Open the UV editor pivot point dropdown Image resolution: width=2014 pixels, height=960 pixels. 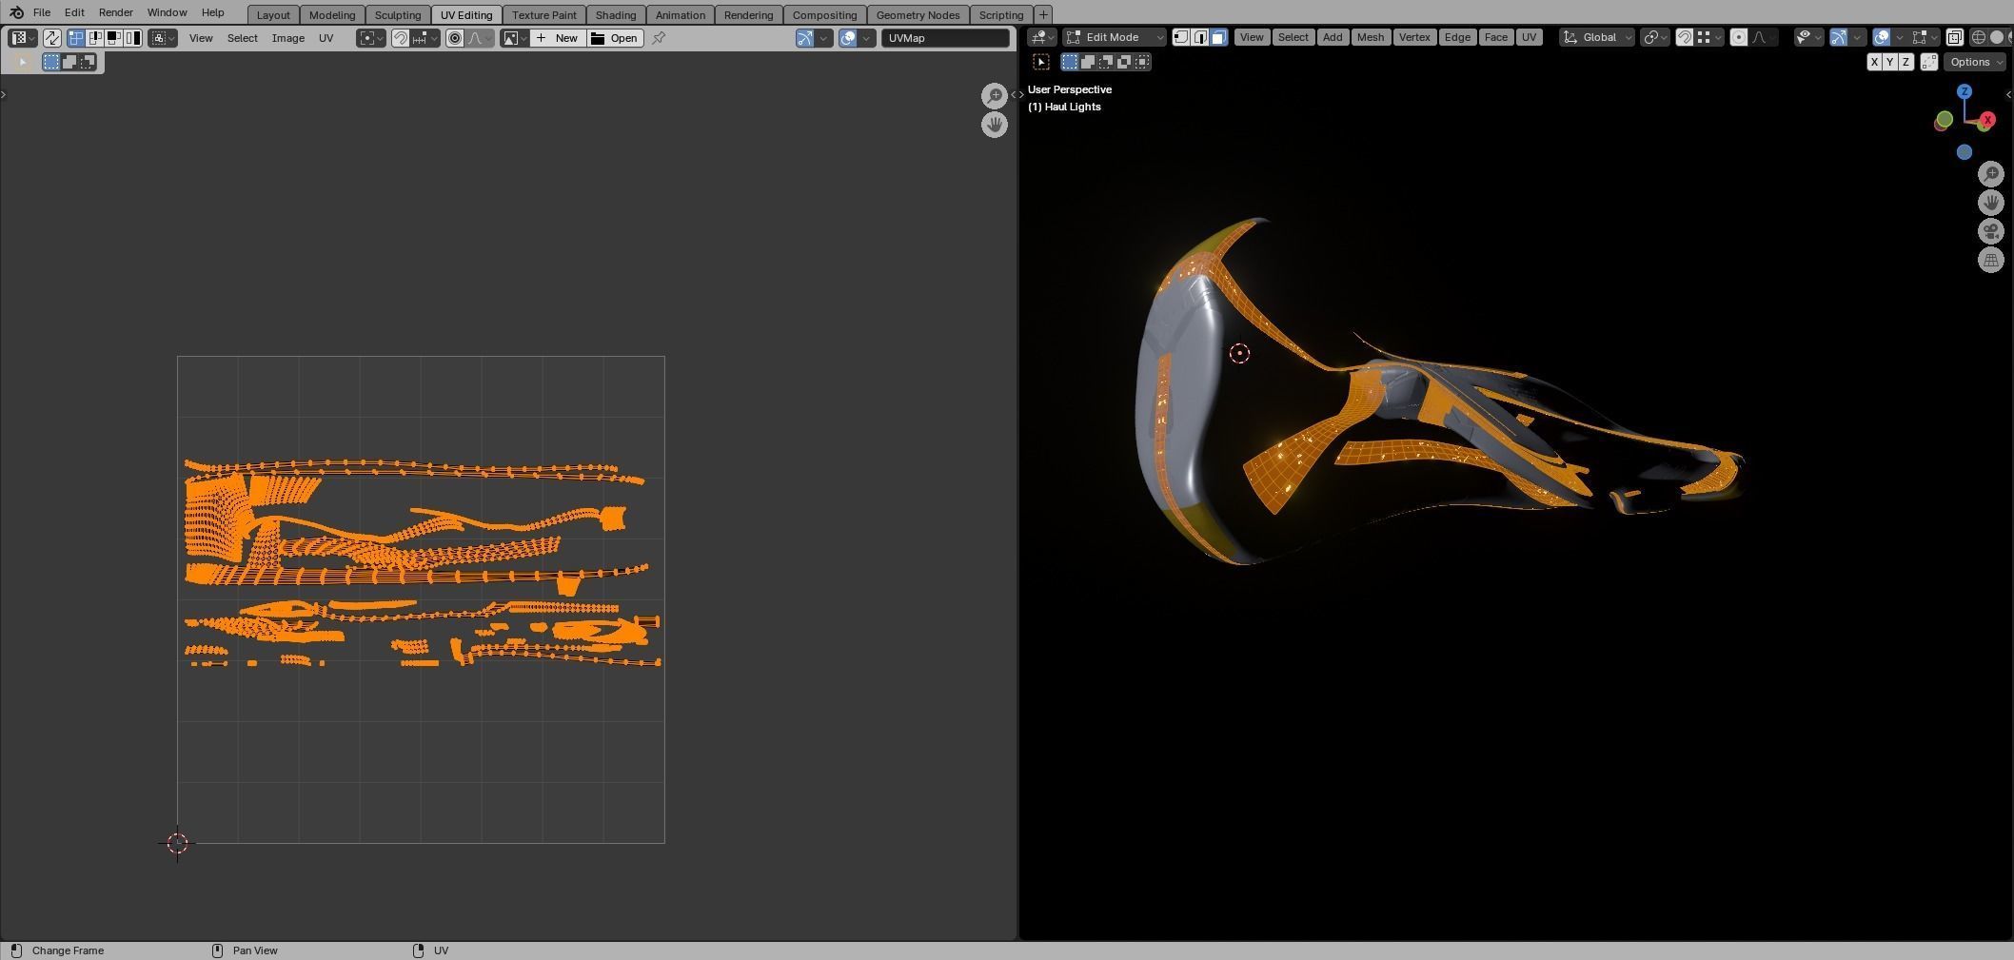[371, 38]
